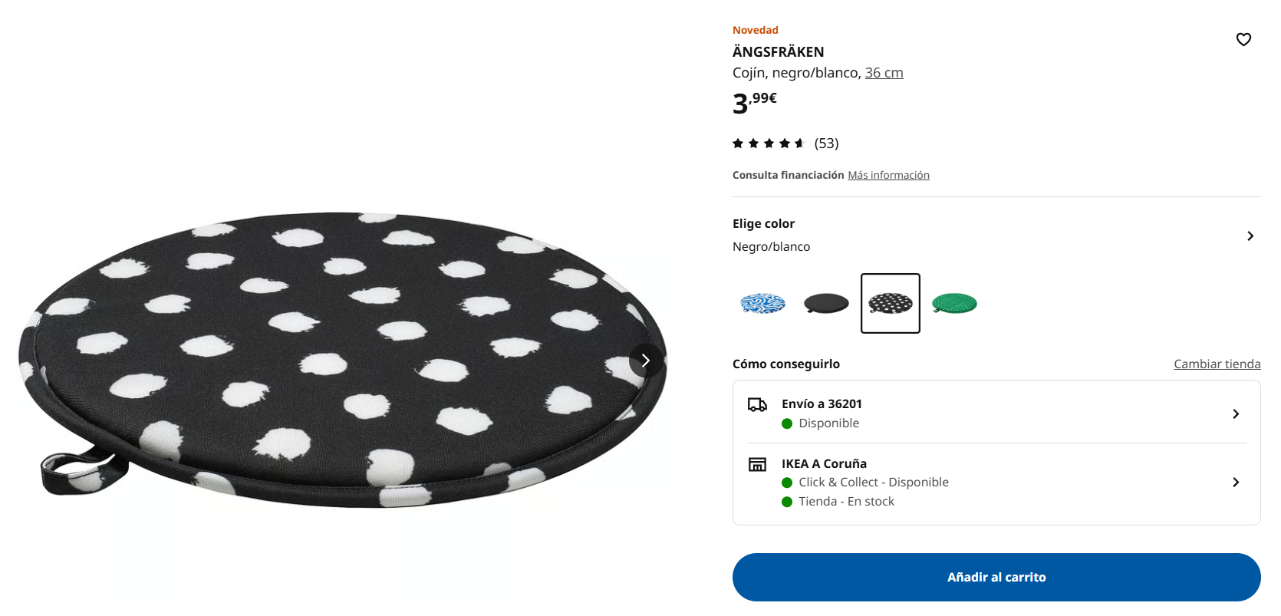Select the blue patterned cushion swatch
This screenshot has width=1281, height=616.
point(762,304)
